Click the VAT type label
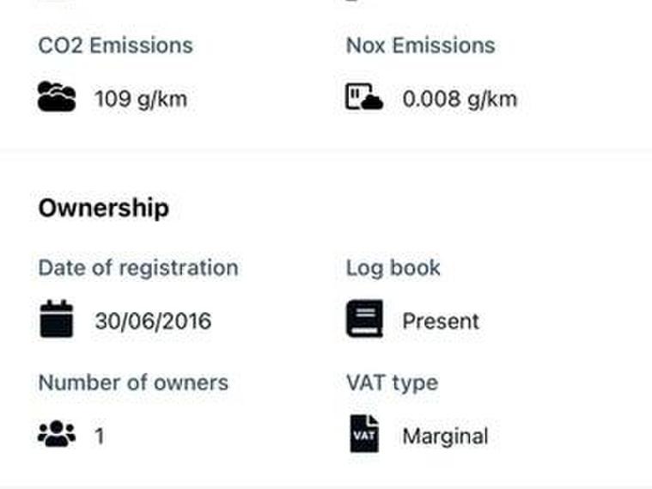The image size is (652, 489). click(x=392, y=382)
